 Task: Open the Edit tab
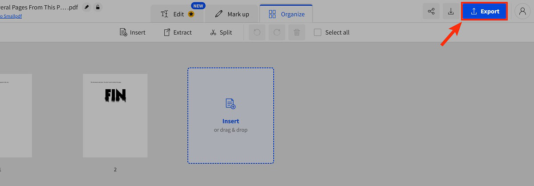(177, 14)
